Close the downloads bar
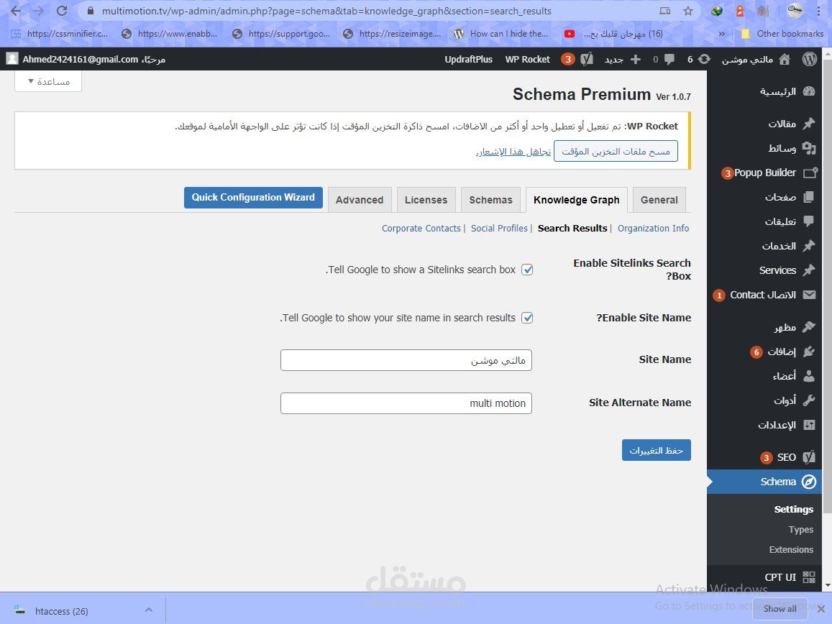Image resolution: width=832 pixels, height=624 pixels. point(820,609)
